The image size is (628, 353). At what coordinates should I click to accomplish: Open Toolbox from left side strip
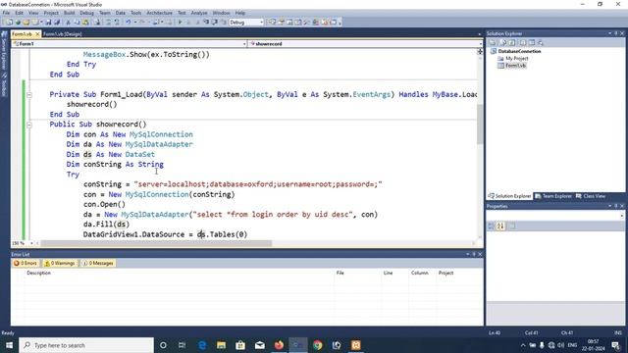(x=4, y=85)
